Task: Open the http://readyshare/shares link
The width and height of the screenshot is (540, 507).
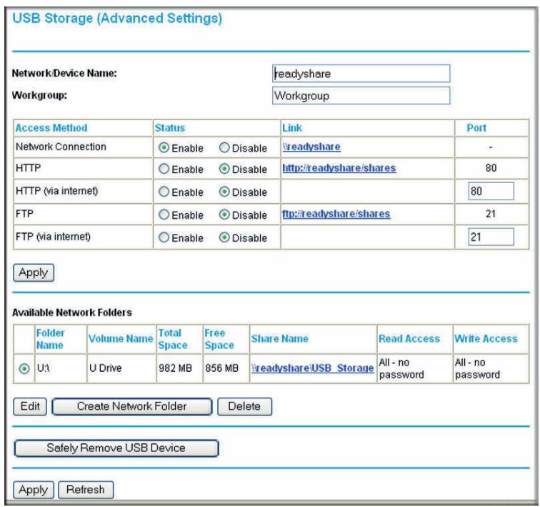Action: click(x=339, y=168)
